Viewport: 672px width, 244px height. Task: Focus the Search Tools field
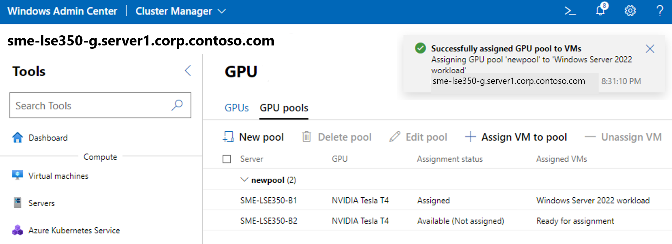100,105
